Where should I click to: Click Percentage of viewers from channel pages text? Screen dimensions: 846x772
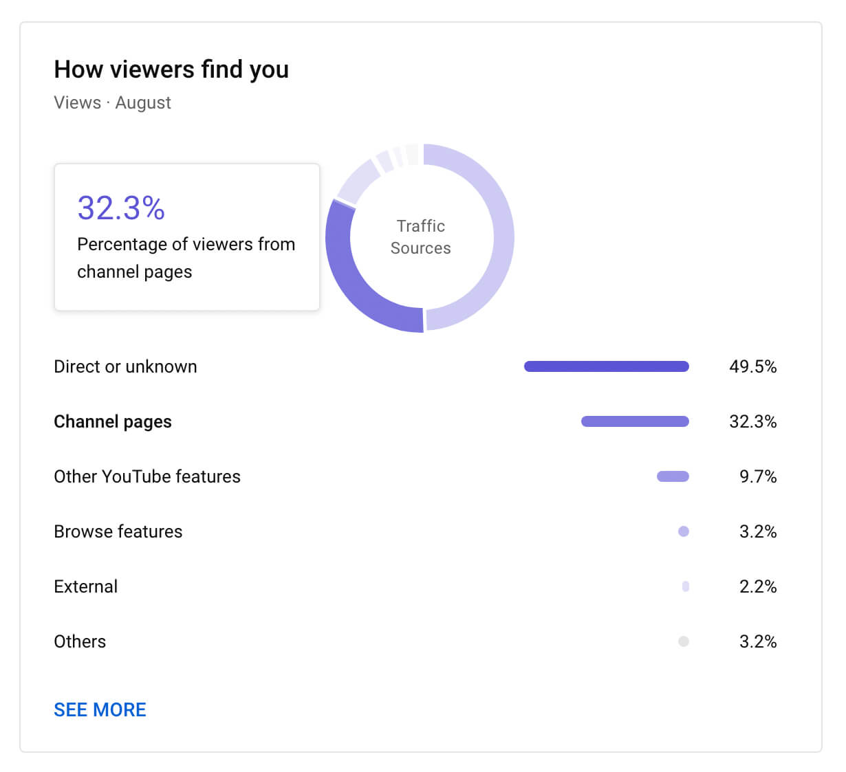click(x=186, y=258)
